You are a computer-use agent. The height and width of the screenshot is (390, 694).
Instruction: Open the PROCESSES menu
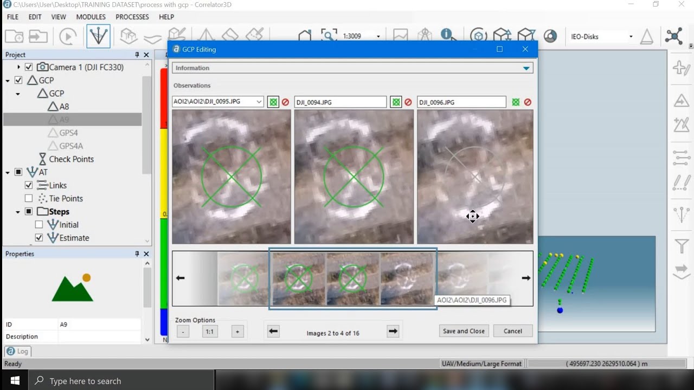(132, 17)
